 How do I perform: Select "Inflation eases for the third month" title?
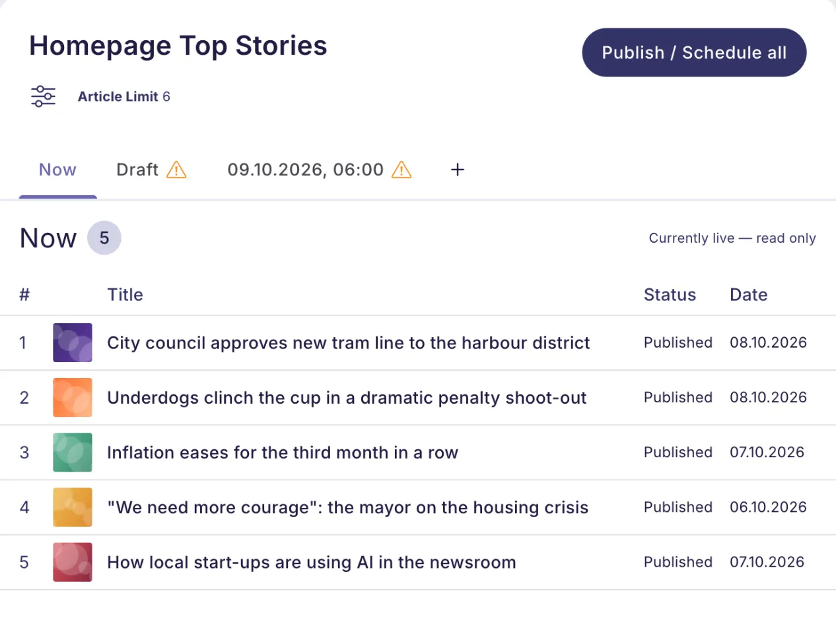pos(283,453)
